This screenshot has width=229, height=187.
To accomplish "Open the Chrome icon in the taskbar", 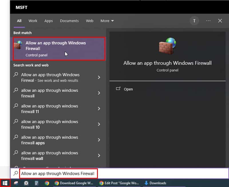I will click(47, 183).
